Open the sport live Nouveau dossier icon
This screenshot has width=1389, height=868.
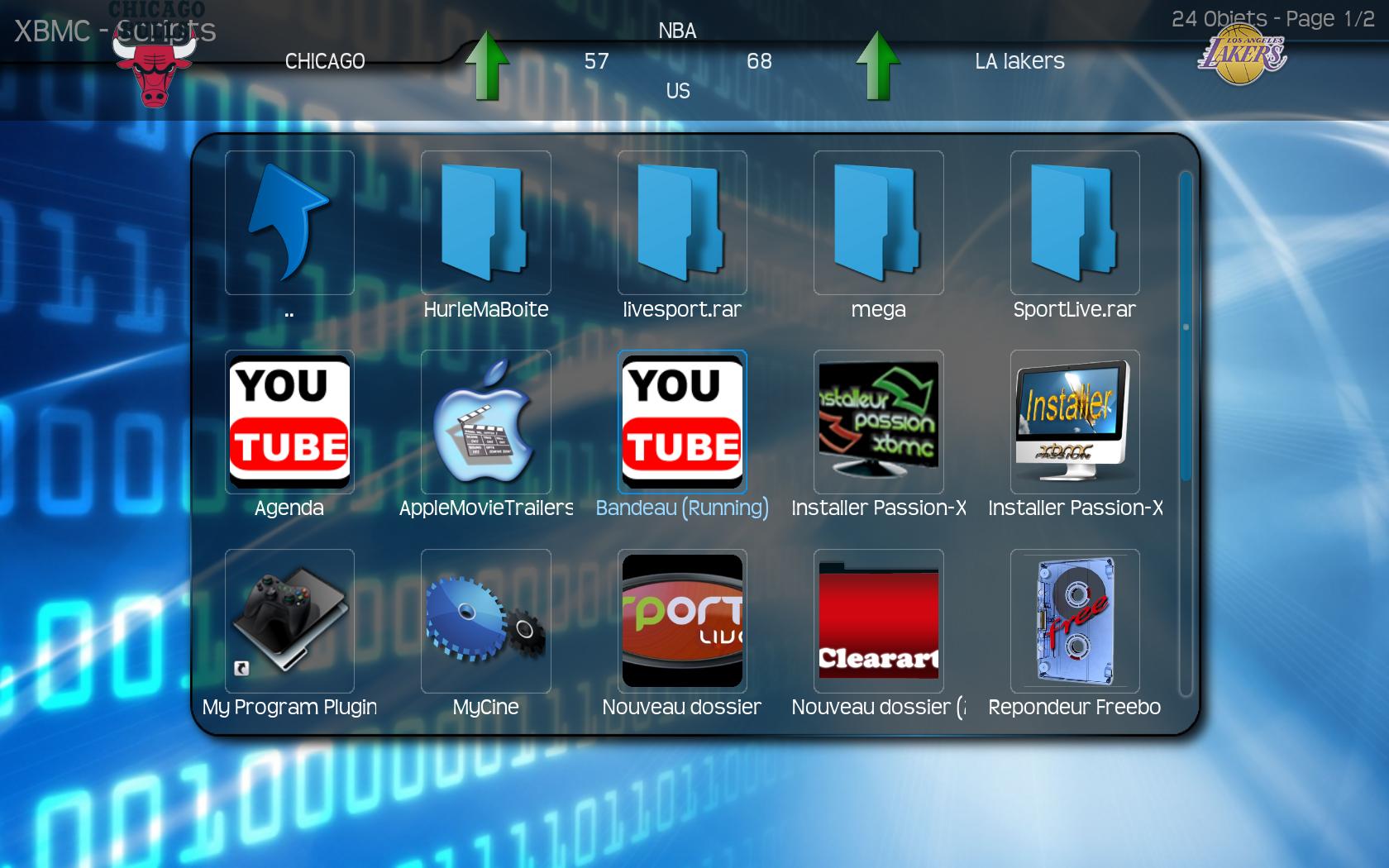click(x=682, y=621)
